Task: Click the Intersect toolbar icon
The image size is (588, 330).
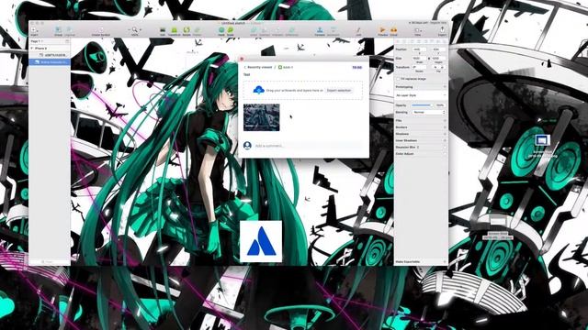Action: [x=277, y=29]
